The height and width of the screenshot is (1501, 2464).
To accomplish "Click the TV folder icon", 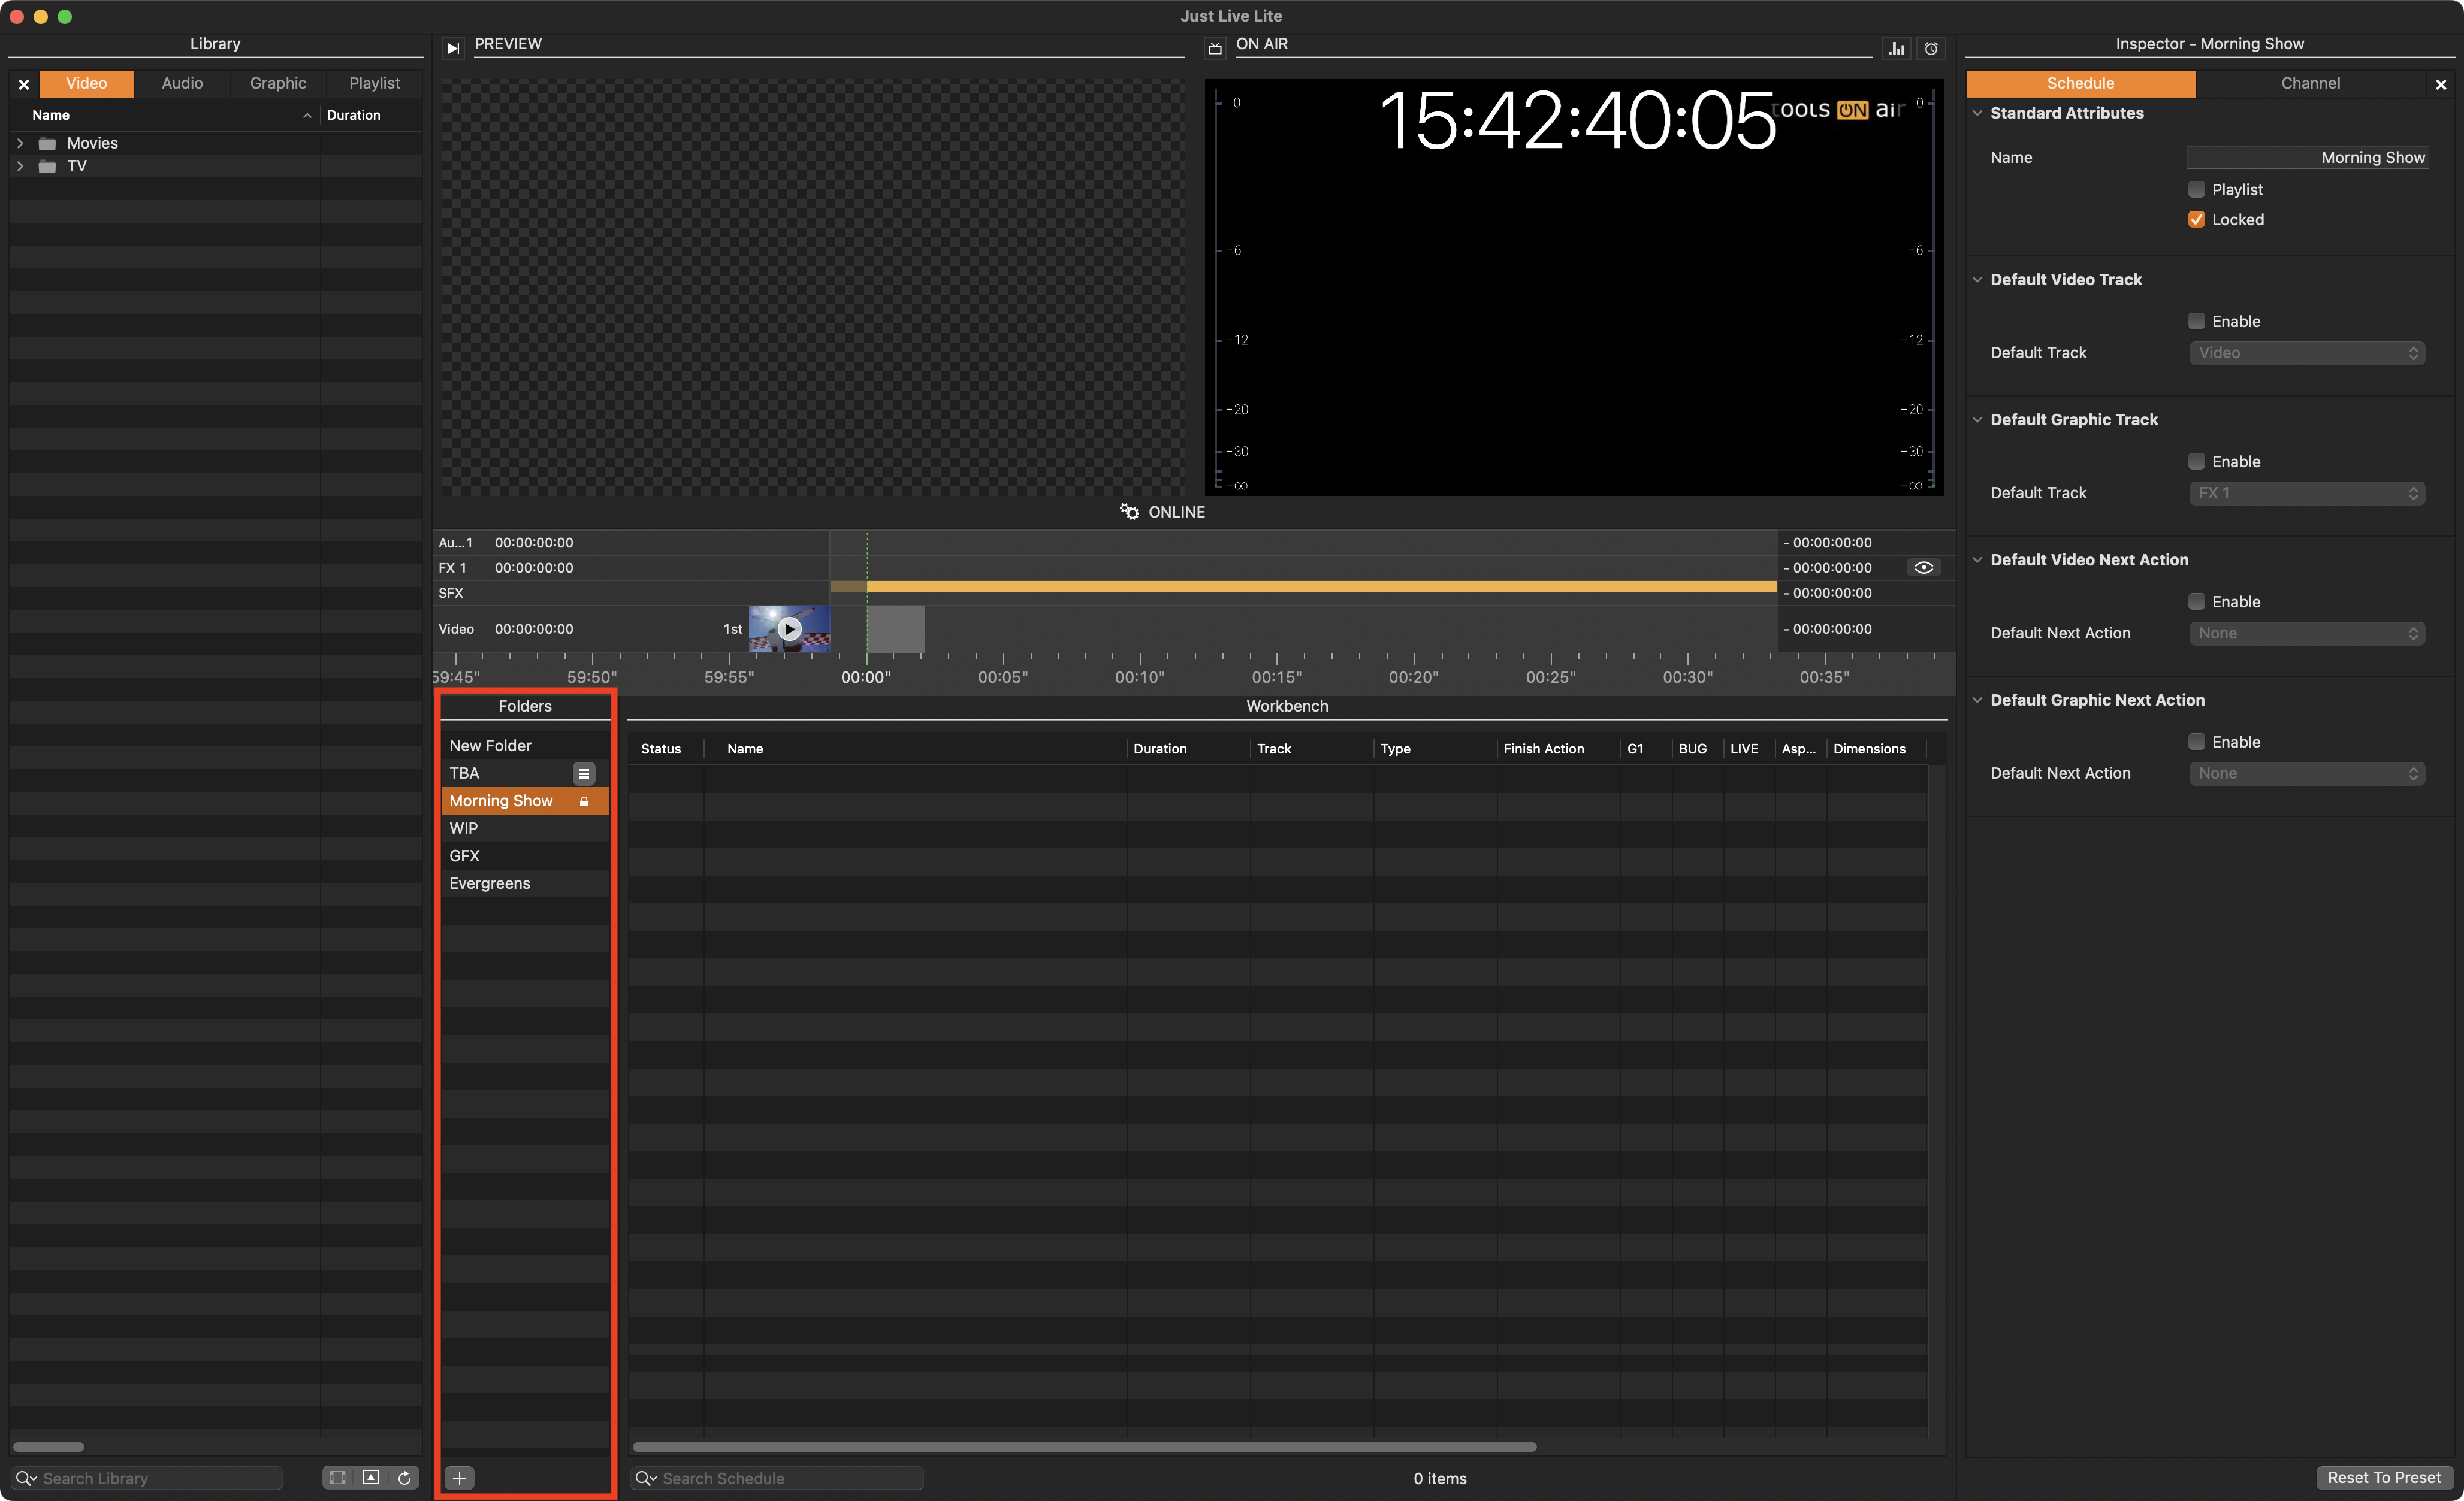I will 47,167.
